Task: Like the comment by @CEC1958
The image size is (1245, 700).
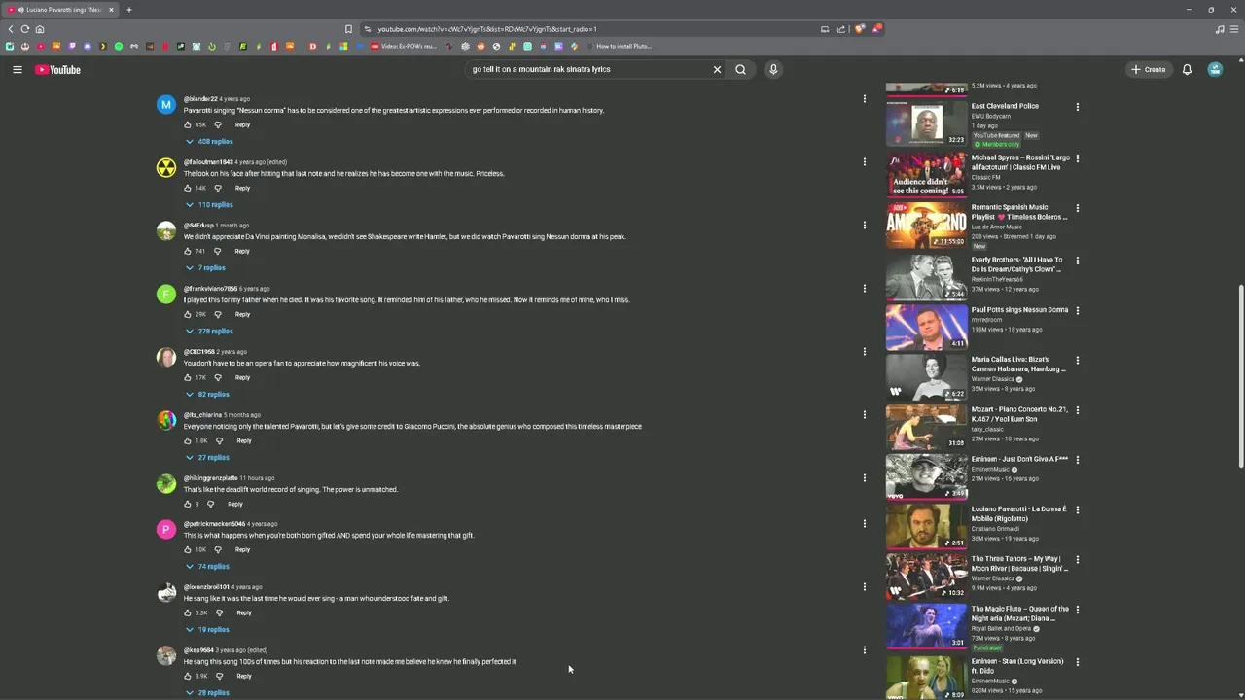Action: point(188,377)
